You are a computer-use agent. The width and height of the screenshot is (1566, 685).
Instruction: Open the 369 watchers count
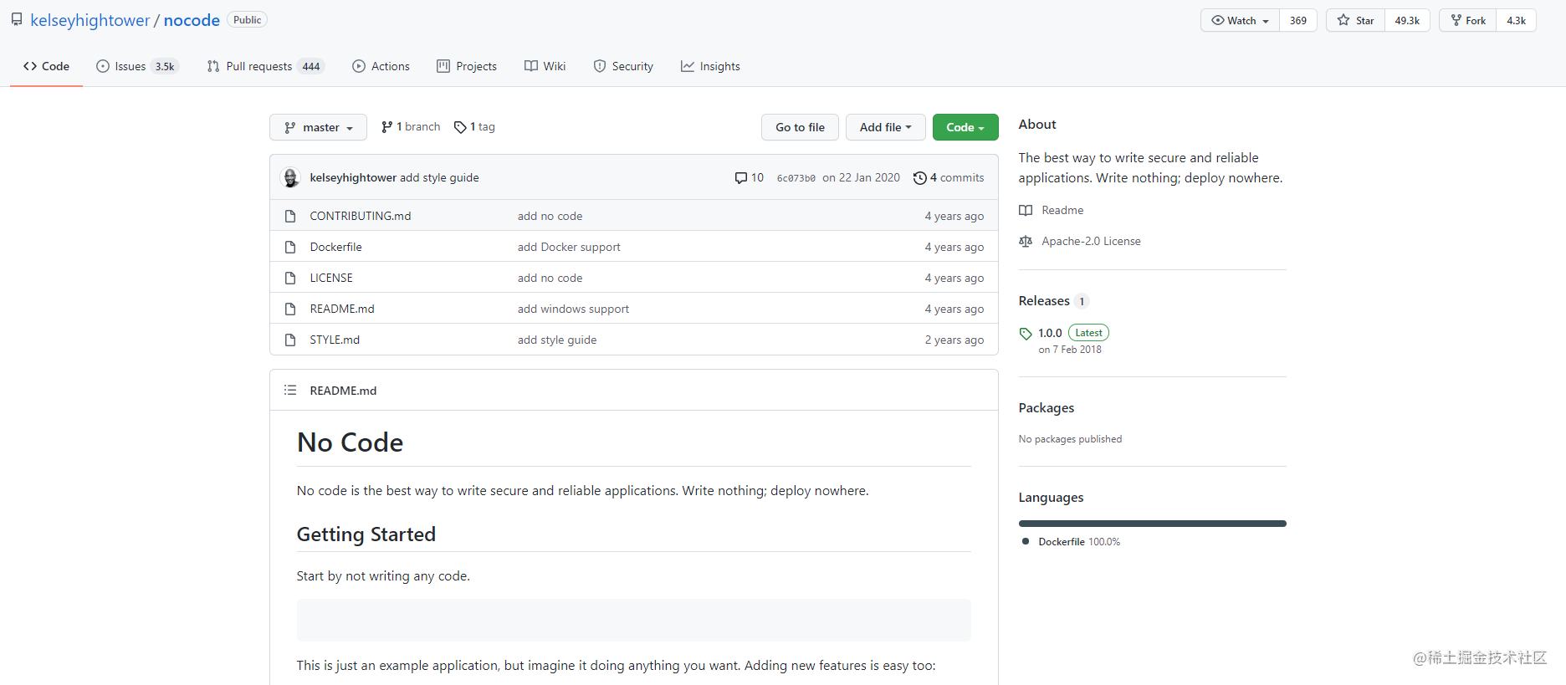1298,20
